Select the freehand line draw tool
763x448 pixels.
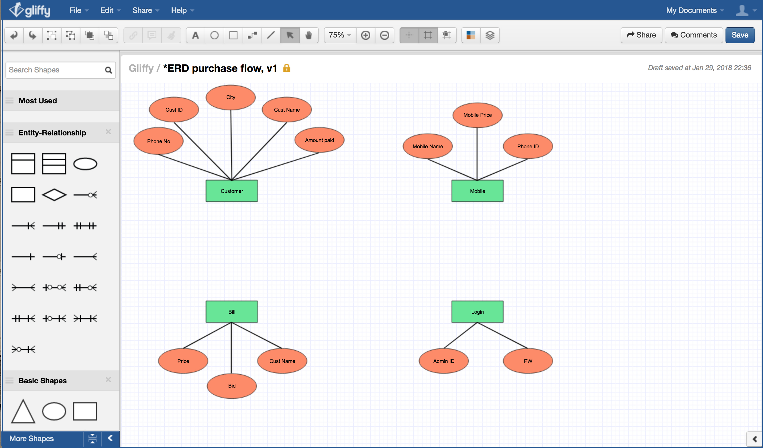coord(272,35)
